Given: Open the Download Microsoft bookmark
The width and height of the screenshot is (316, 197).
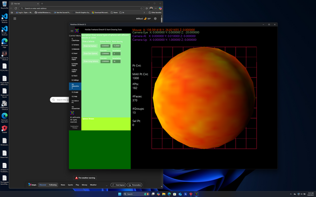Looking at the screenshot, I should click(100, 12).
